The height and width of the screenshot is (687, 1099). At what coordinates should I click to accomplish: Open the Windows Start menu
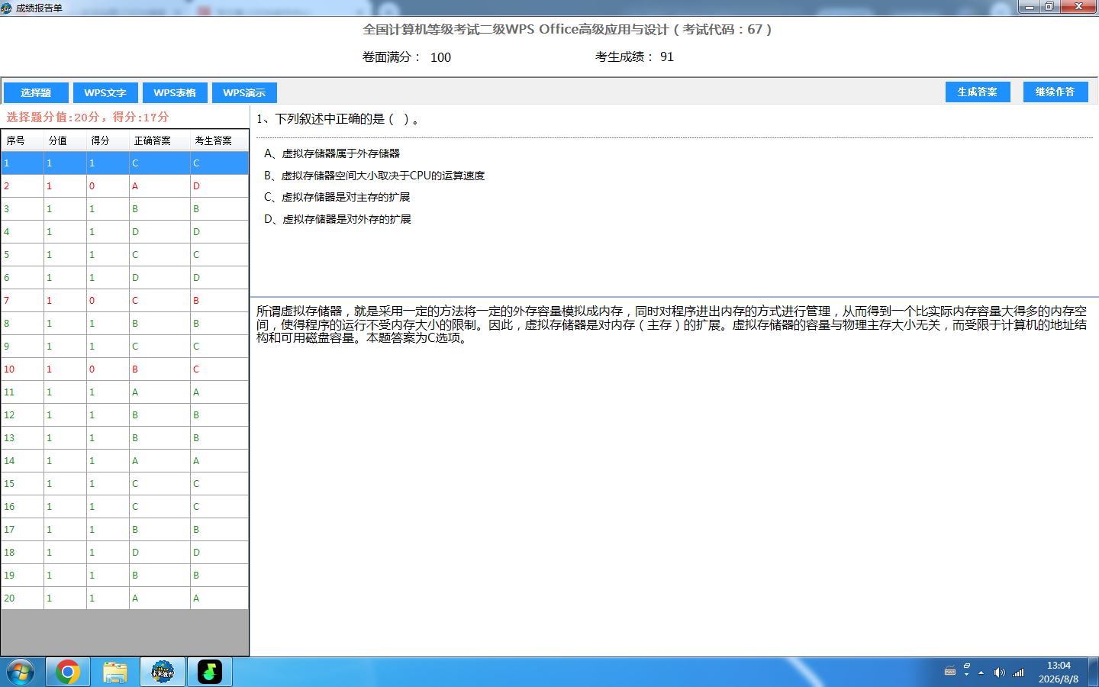20,672
